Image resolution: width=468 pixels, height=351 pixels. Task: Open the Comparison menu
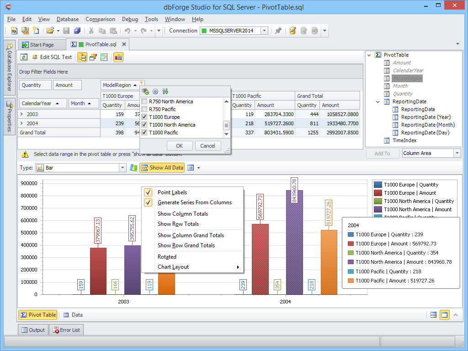click(x=100, y=19)
